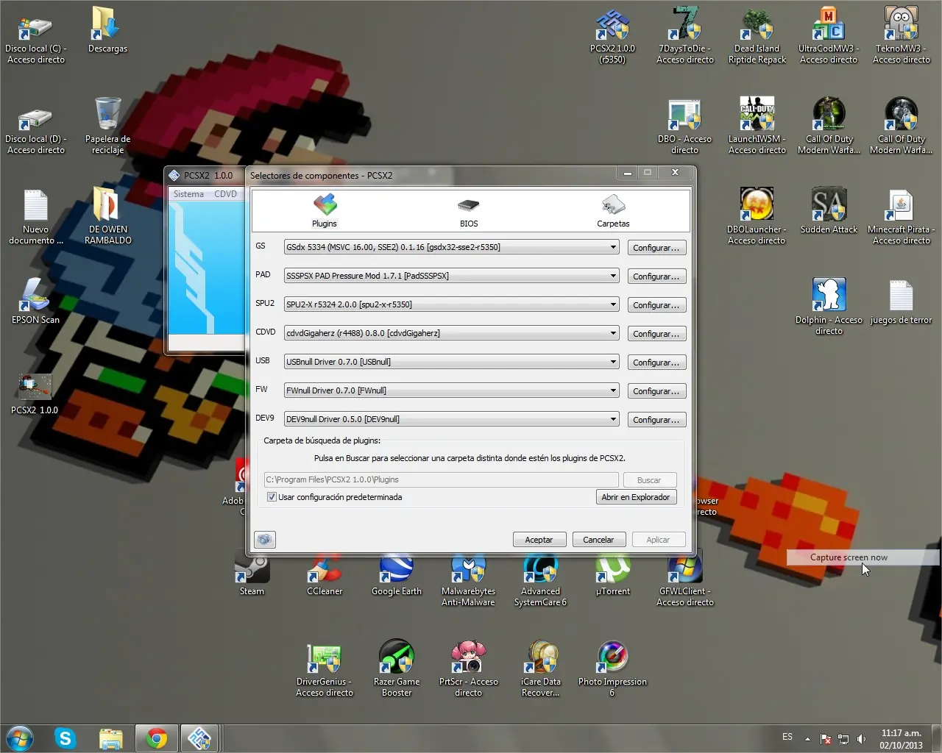This screenshot has height=753, width=942.
Task: Select DE OWEN RAMBALDO folder
Action: coord(108,216)
